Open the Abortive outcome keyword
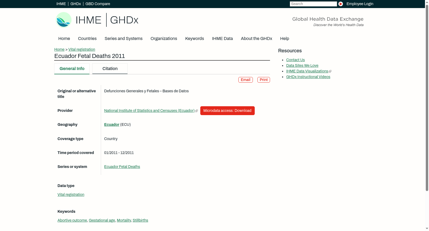This screenshot has height=231, width=429. (72, 220)
